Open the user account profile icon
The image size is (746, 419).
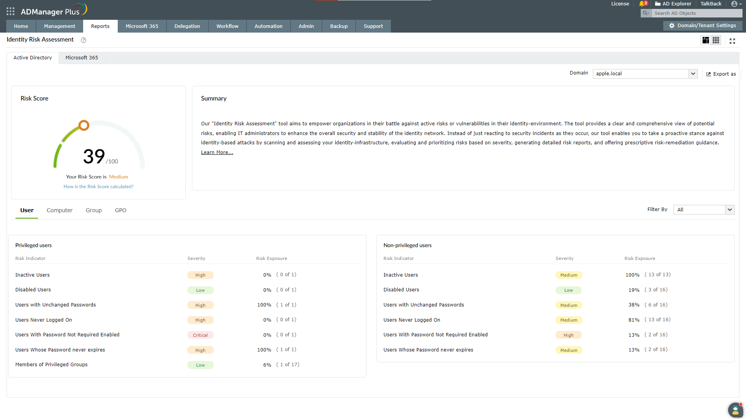(734, 4)
